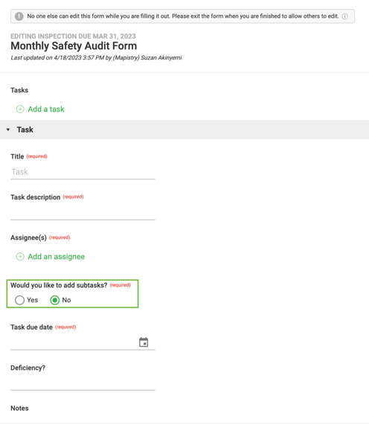Viewport: 369px width, 425px height.
Task: Click the info icon in the notice banner
Action: [x=345, y=16]
